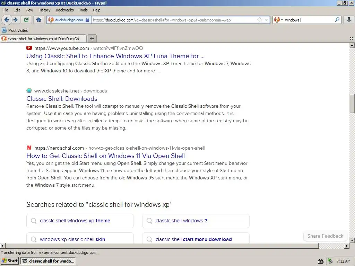355x266 pixels.
Task: Bookmark this page with the star icon
Action: coord(259,20)
